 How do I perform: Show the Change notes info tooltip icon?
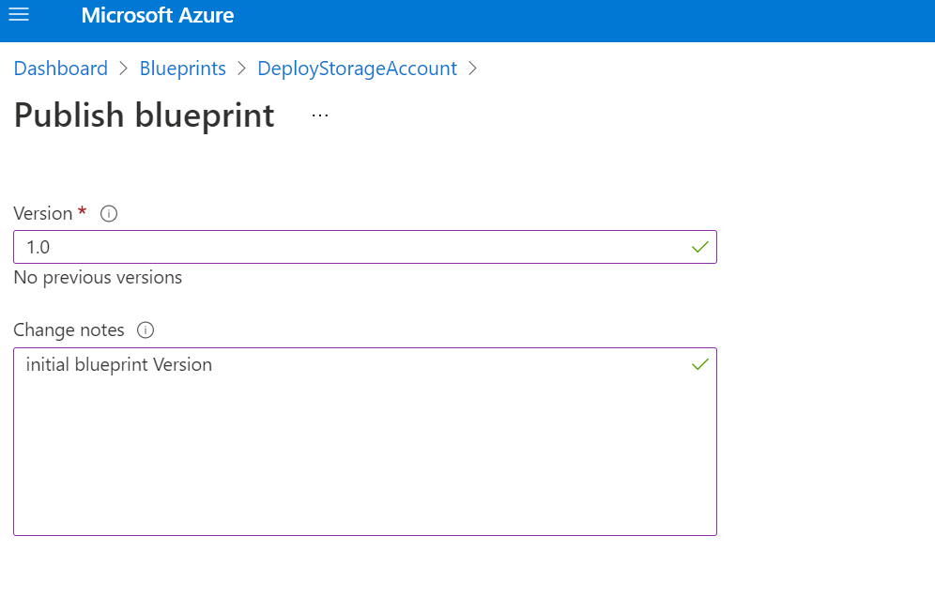click(146, 330)
